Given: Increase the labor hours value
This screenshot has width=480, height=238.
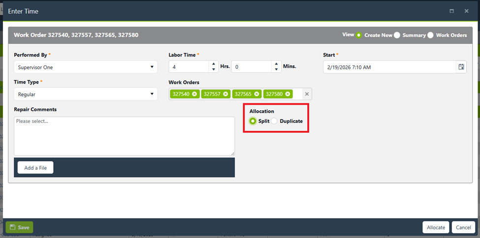Looking at the screenshot, I should [213, 64].
